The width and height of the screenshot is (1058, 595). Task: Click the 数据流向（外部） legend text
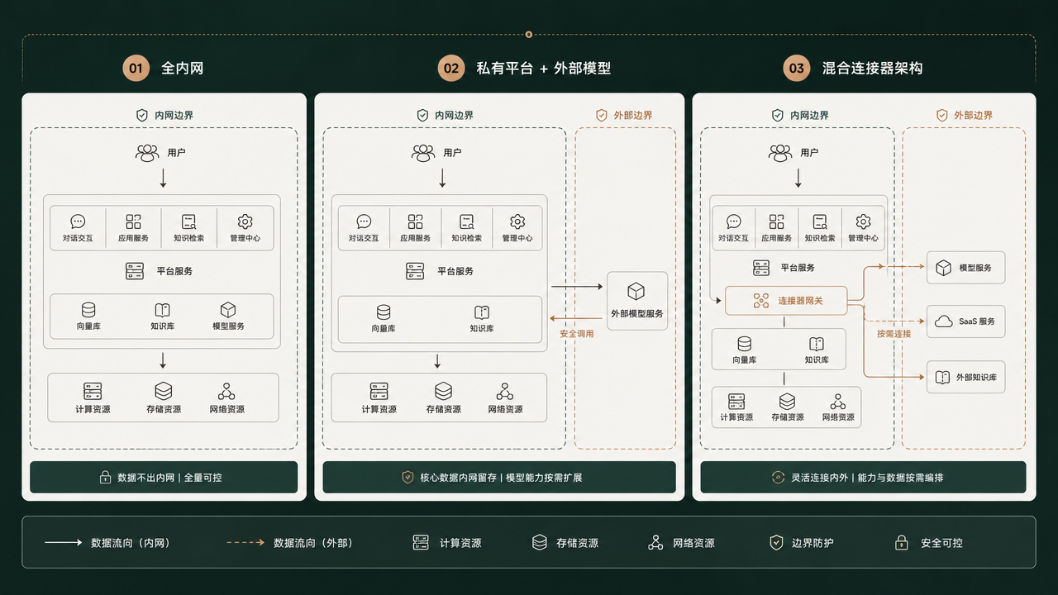(x=313, y=543)
